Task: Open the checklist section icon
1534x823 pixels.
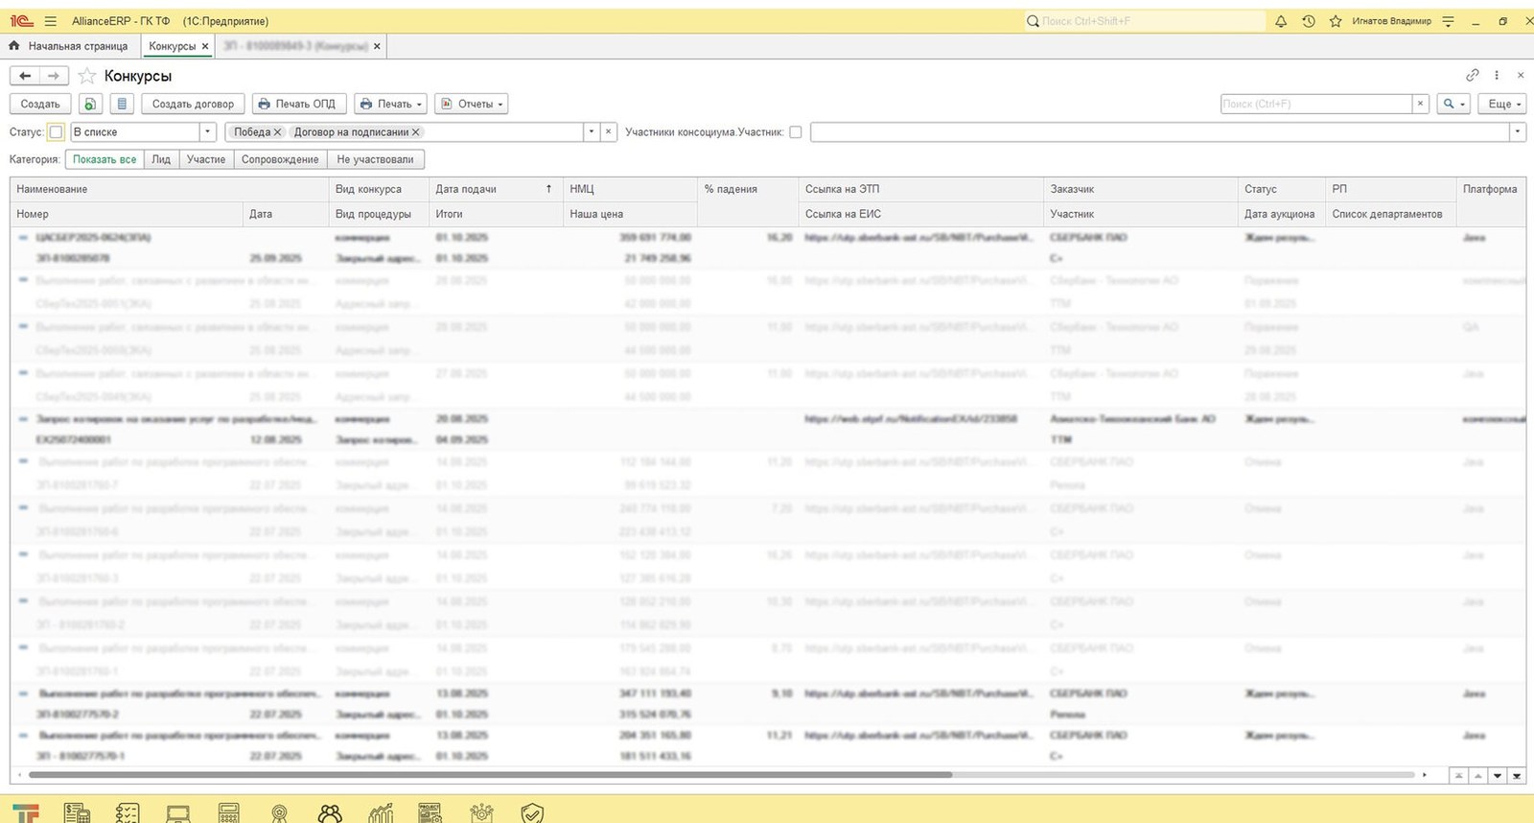Action: coord(128,813)
